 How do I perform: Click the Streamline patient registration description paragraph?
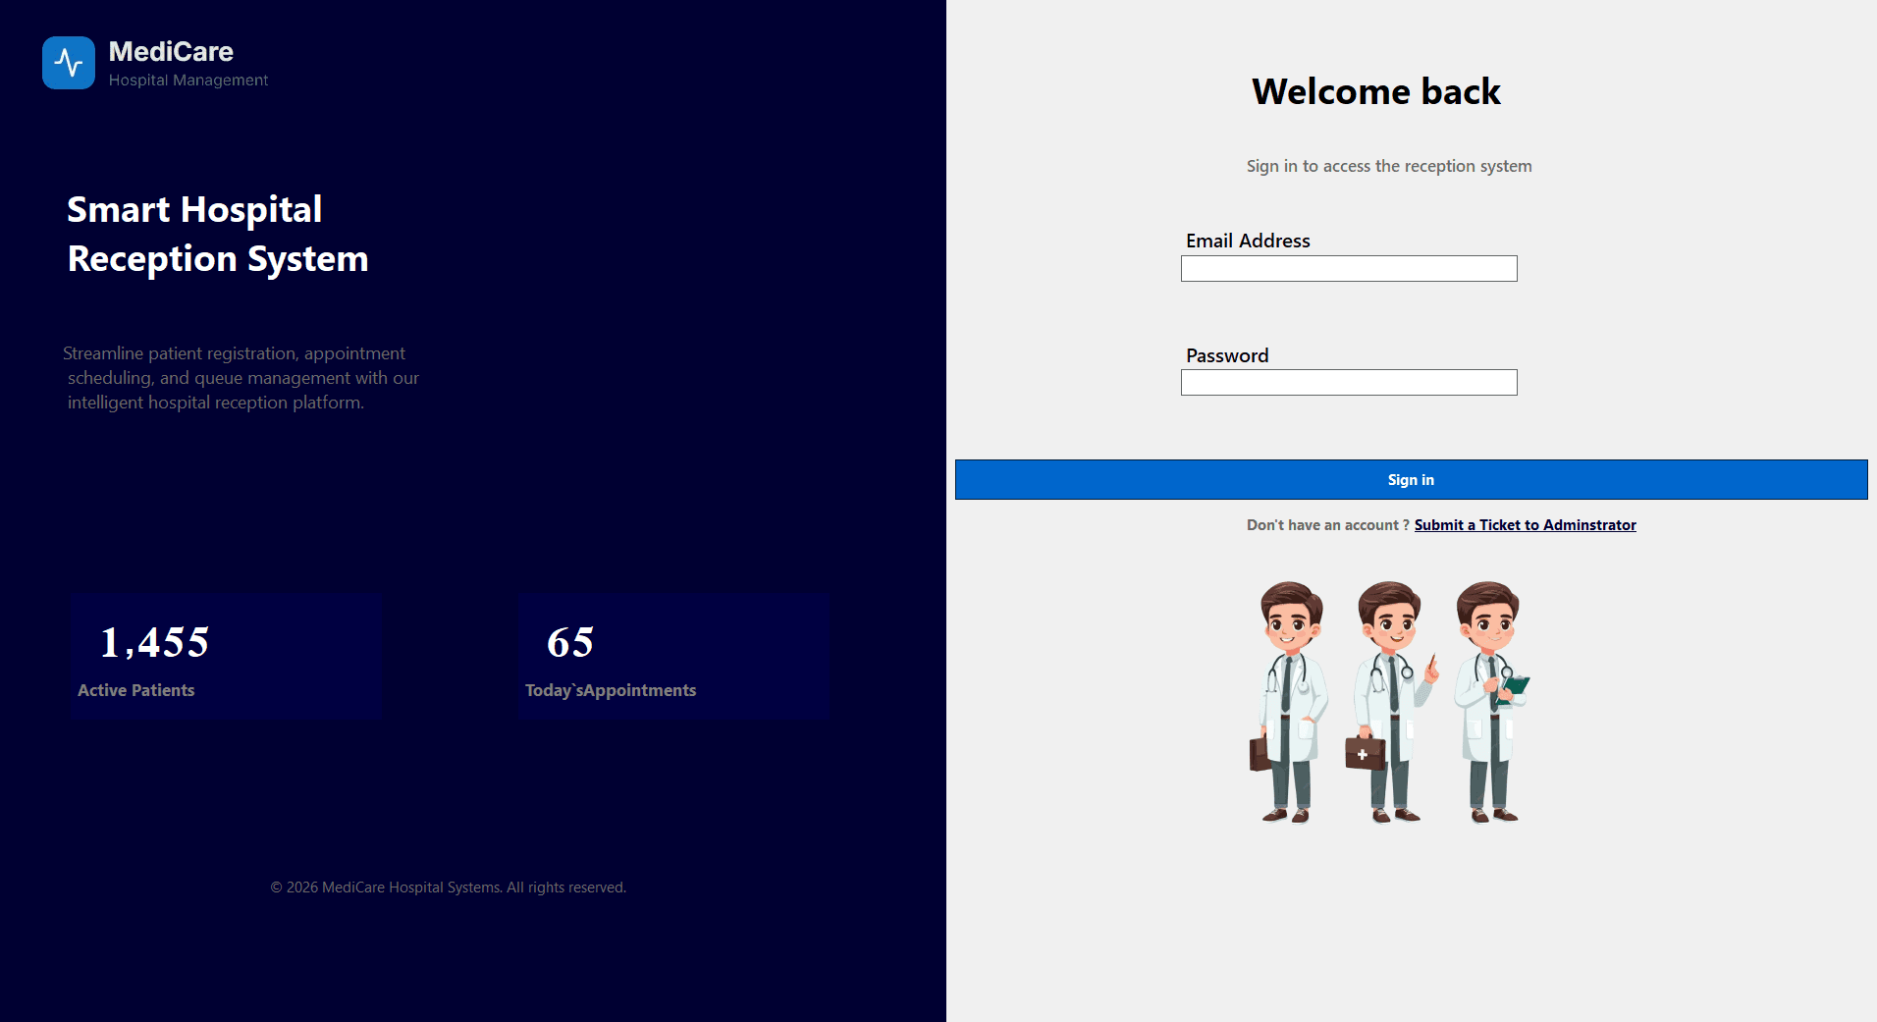click(x=241, y=378)
